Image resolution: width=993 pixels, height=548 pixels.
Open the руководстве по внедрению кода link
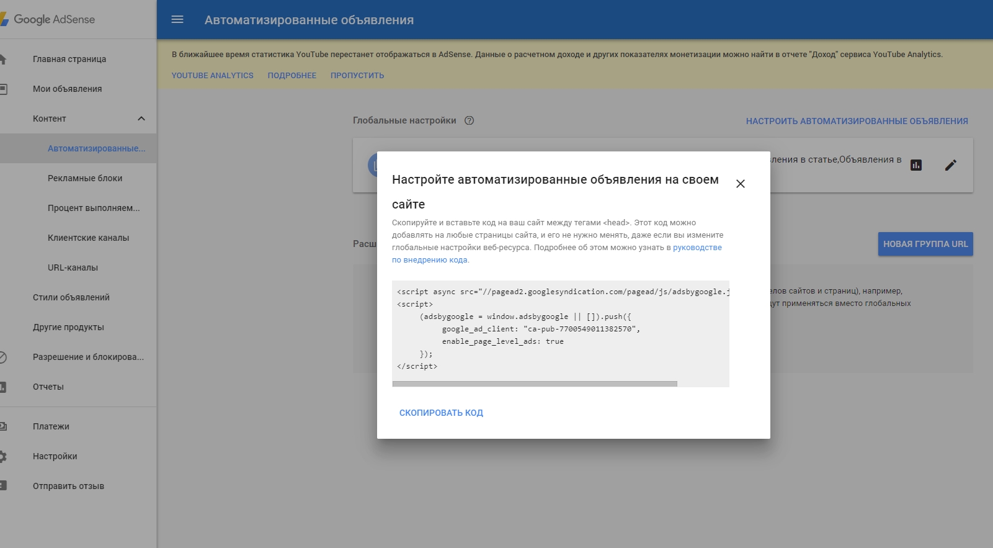697,248
